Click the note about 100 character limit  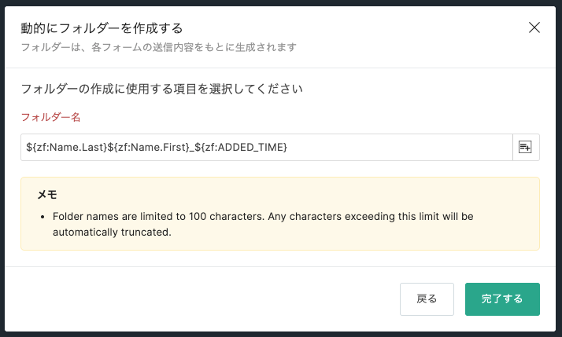point(263,225)
